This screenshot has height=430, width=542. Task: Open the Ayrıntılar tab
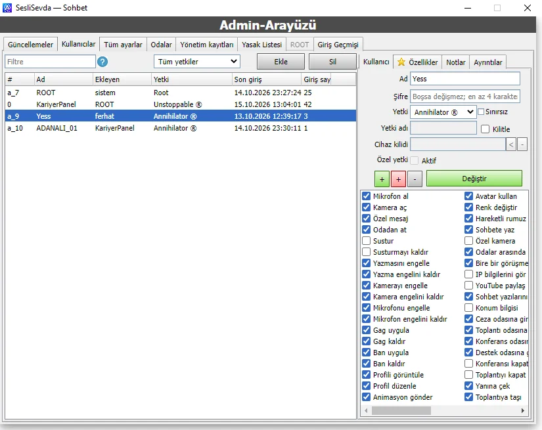tap(487, 62)
